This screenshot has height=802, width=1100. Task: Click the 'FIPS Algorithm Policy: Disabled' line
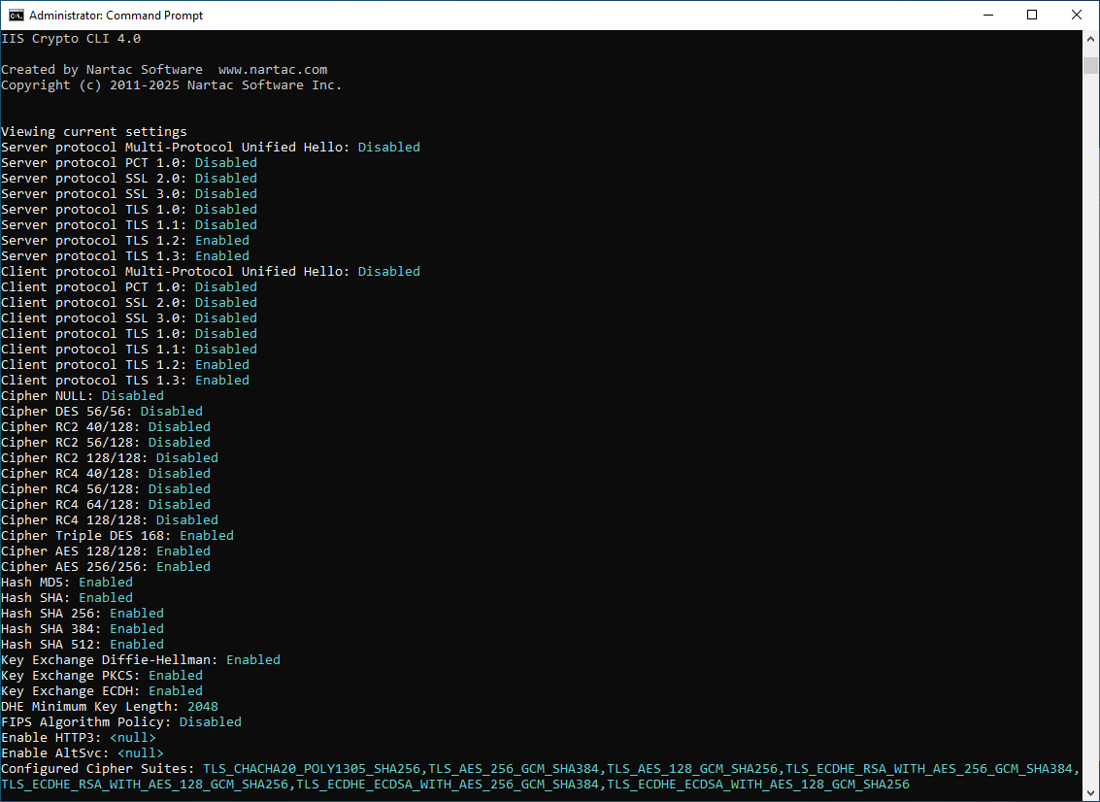pos(121,722)
